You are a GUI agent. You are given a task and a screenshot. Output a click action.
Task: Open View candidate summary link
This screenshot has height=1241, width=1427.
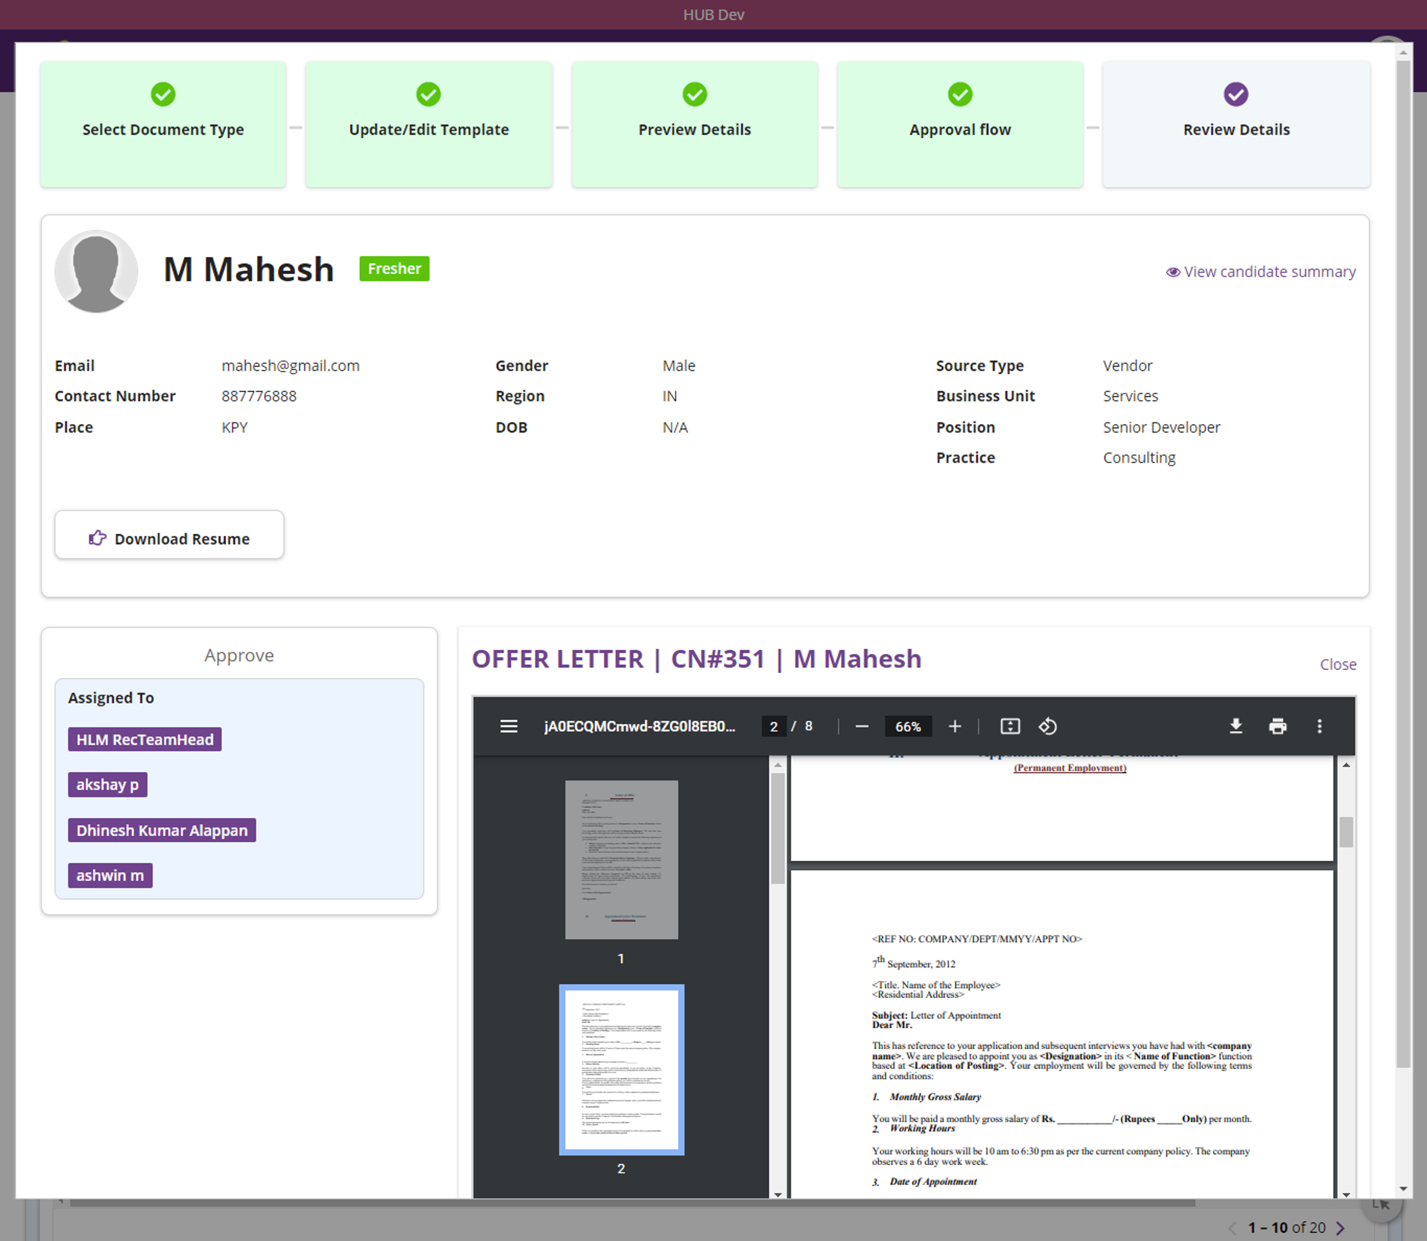point(1261,272)
